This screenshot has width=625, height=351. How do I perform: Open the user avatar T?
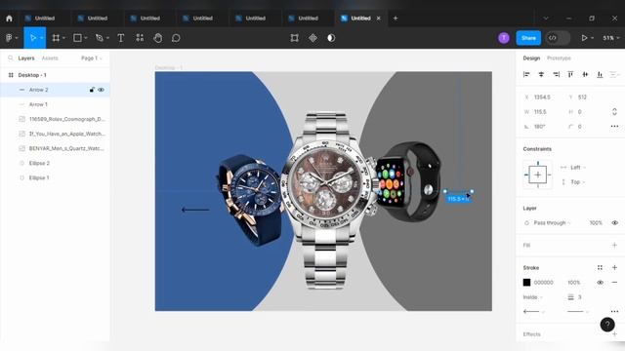pyautogui.click(x=504, y=38)
